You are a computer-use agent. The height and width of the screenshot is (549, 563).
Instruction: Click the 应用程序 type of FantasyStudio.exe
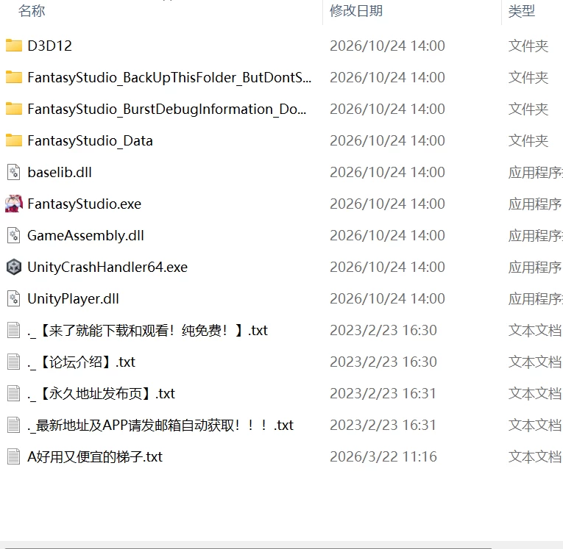(535, 204)
